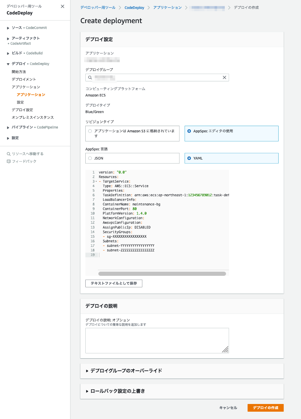Click the sg-XXXXXXXXXXXXXXXXX security group line
The image size is (301, 419).
pos(124,236)
